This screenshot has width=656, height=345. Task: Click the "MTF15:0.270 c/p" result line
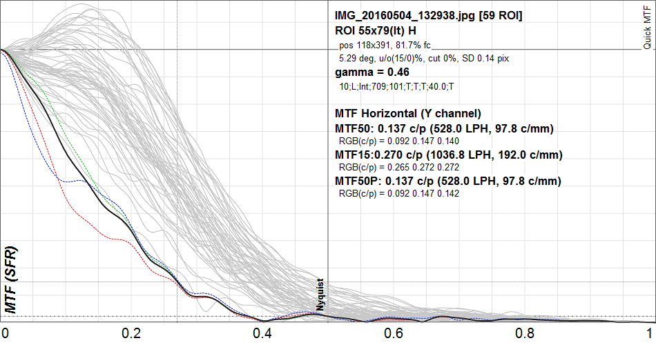tap(448, 155)
